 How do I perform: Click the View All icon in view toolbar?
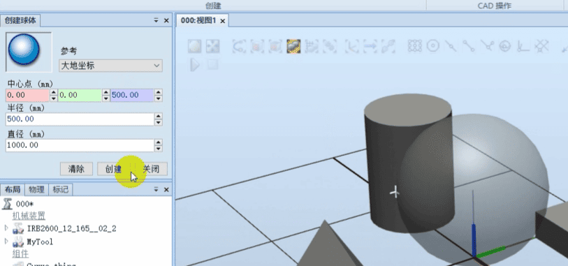194,46
